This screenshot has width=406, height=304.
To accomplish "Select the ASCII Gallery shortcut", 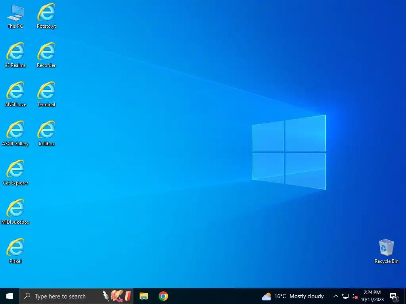I will click(15, 134).
